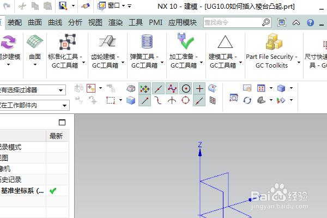This screenshot has width=327, height=218.
Task: Open 标准化工具 GC toolbox
Action: click(x=65, y=51)
